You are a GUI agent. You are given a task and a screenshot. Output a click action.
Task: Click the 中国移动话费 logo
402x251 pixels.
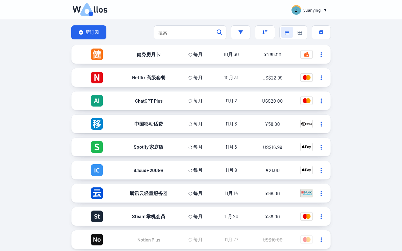97,124
